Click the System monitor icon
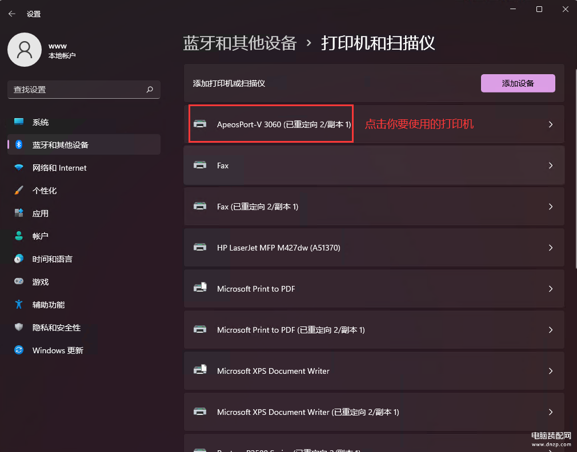Viewport: 577px width, 452px height. tap(19, 122)
